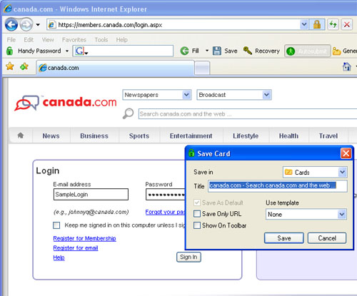Image resolution: width=357 pixels, height=296 pixels.
Task: Open the Use template None dropdown
Action: click(x=306, y=214)
